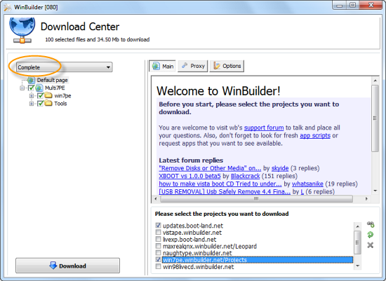Open the Proxy tab
This screenshot has width=386, height=281.
coord(193,66)
